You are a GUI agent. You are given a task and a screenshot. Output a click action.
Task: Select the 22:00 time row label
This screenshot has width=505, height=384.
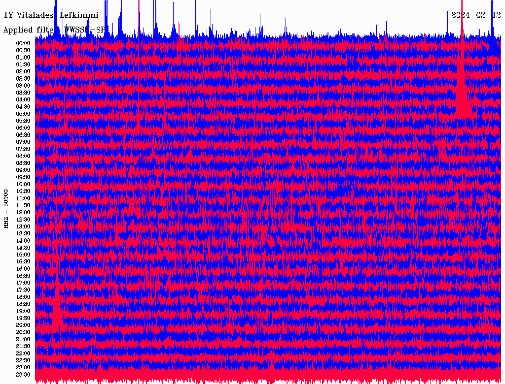(23, 353)
